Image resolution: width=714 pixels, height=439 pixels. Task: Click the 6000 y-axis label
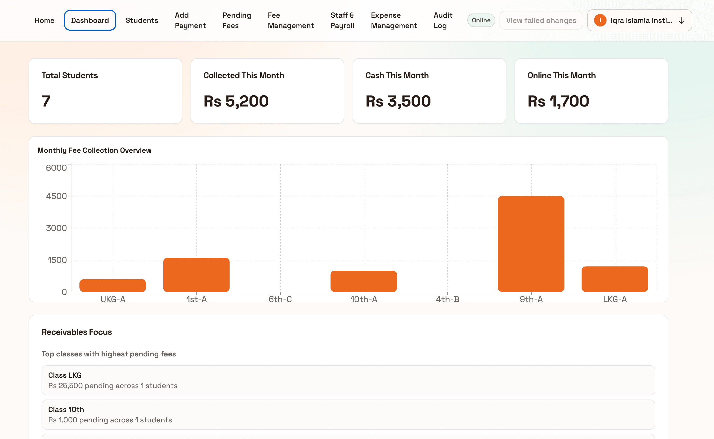click(x=56, y=168)
